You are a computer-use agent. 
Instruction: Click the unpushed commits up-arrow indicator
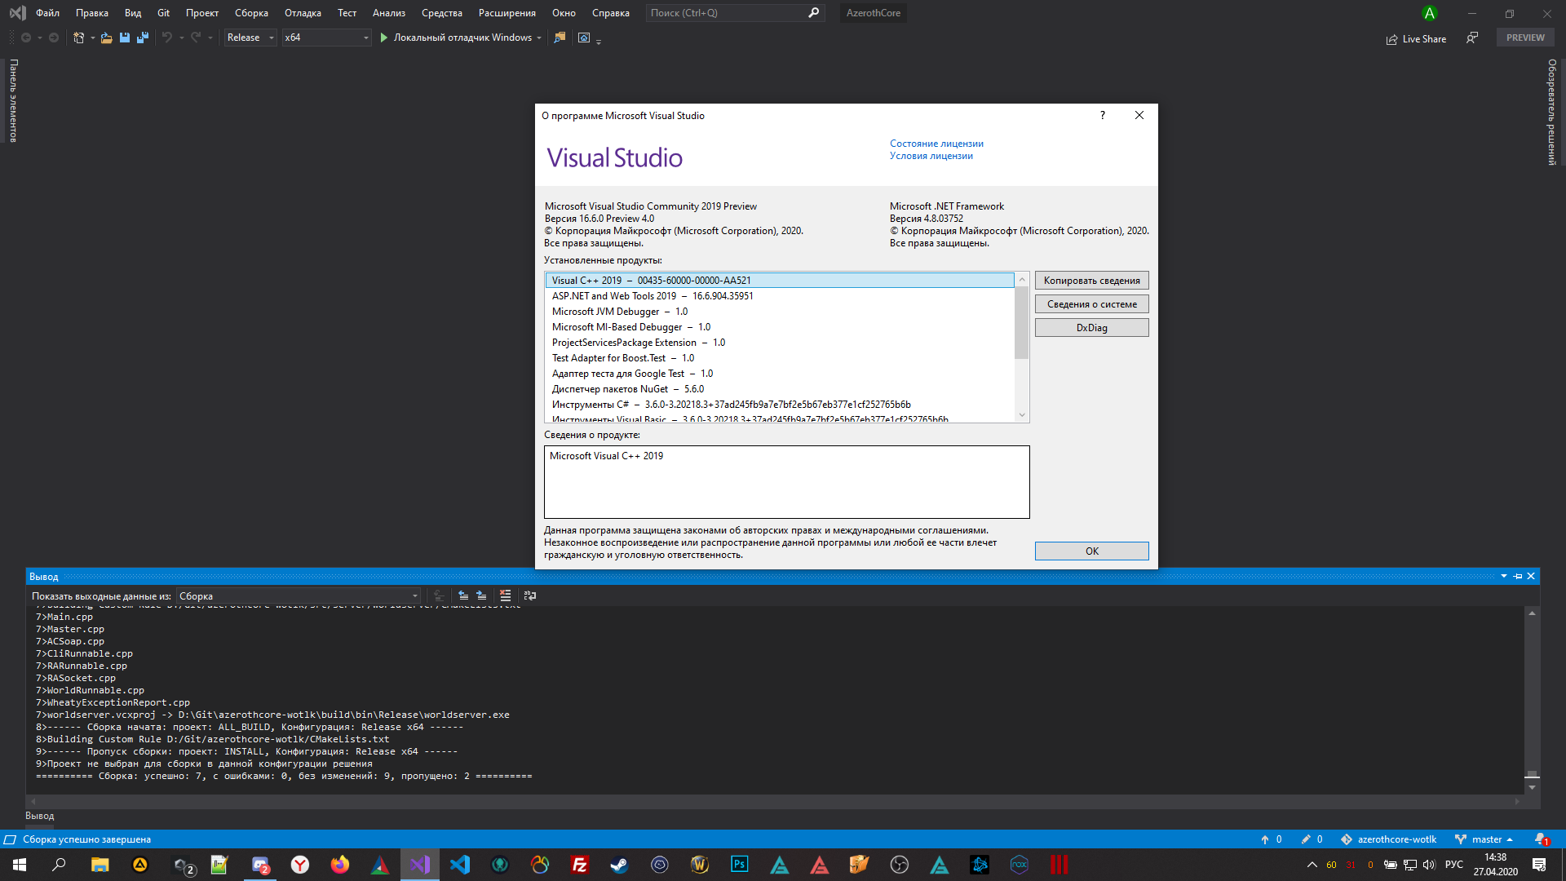point(1271,839)
